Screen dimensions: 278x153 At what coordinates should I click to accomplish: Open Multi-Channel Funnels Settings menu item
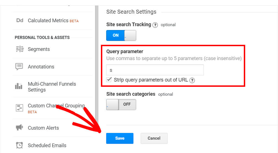52,87
